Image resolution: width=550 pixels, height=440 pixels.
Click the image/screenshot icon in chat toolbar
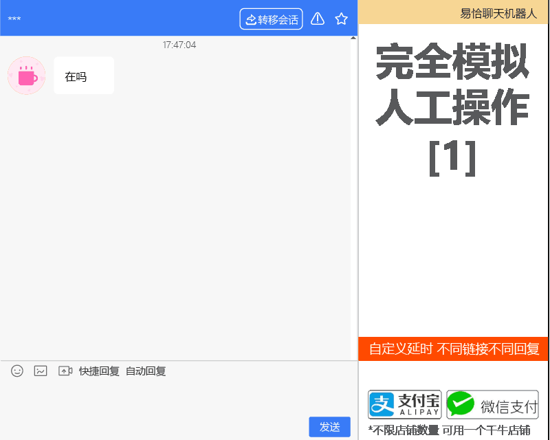tap(41, 371)
